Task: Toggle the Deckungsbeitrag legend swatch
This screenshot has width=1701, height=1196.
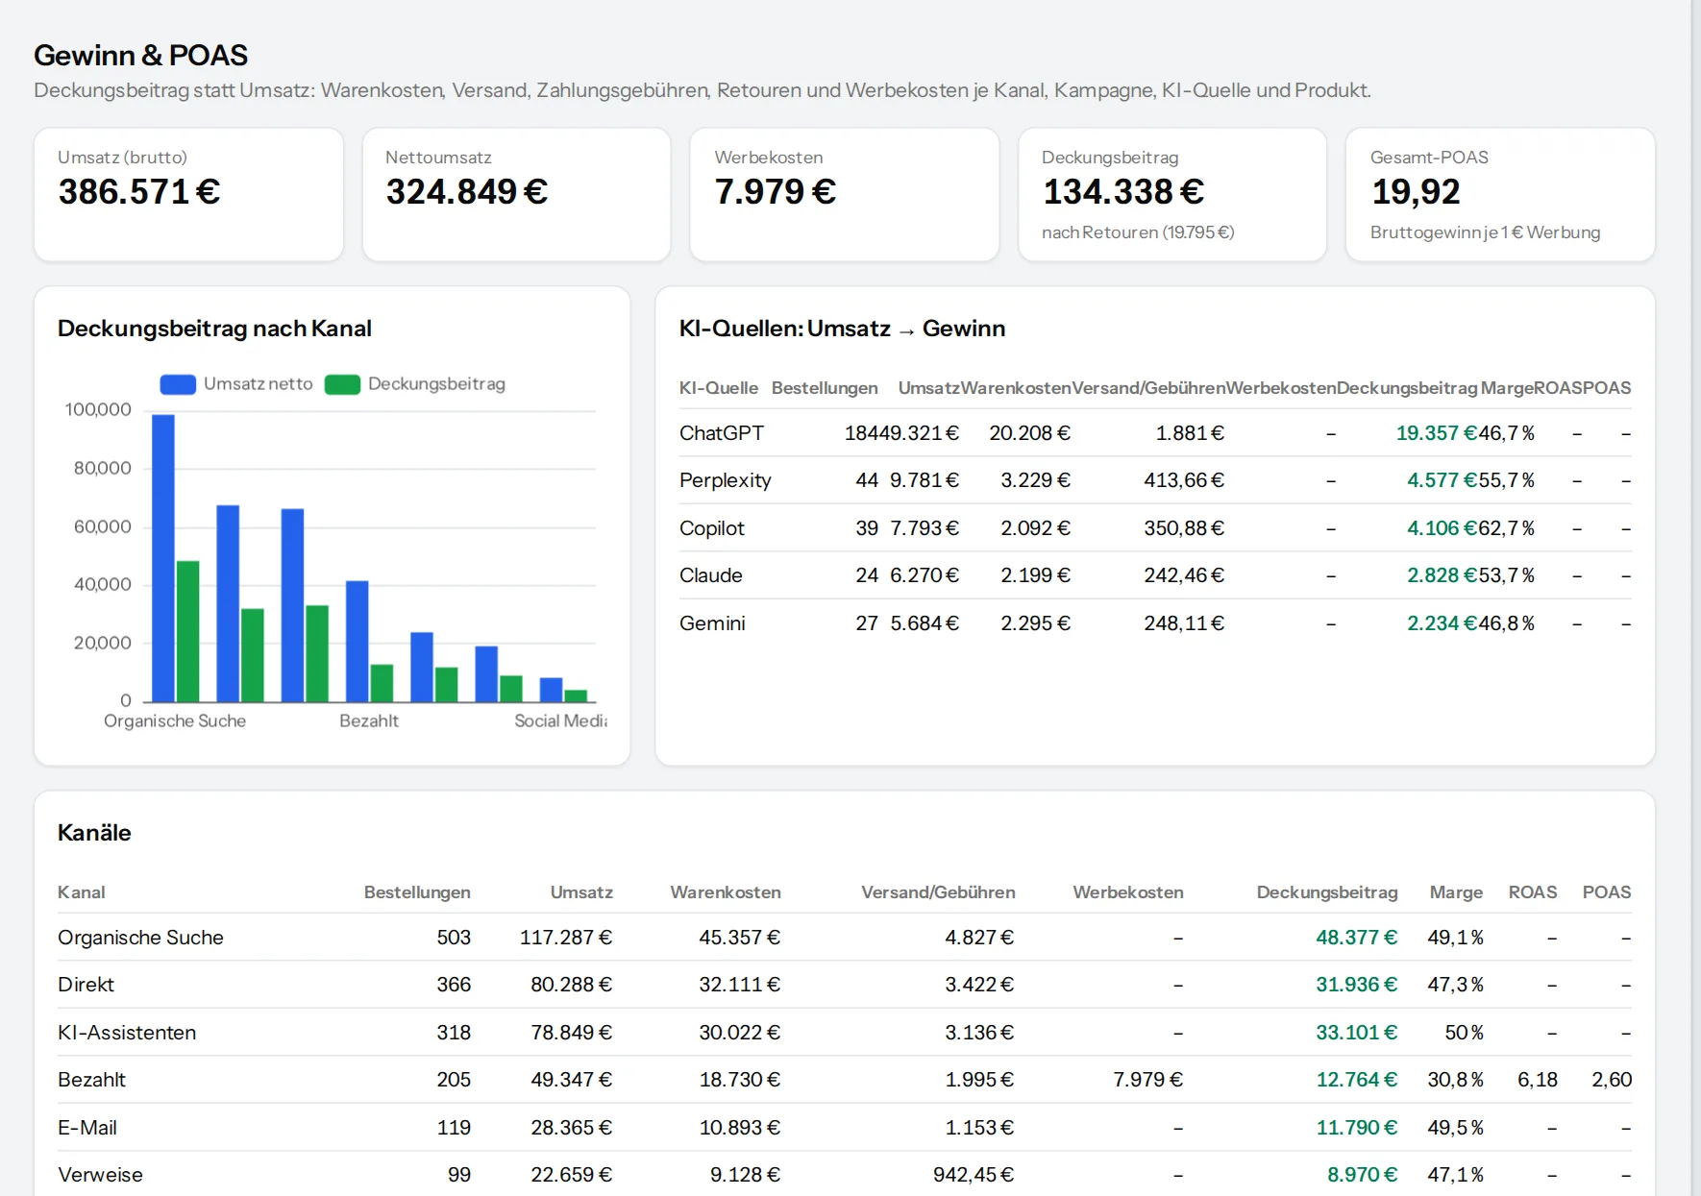Action: click(342, 384)
